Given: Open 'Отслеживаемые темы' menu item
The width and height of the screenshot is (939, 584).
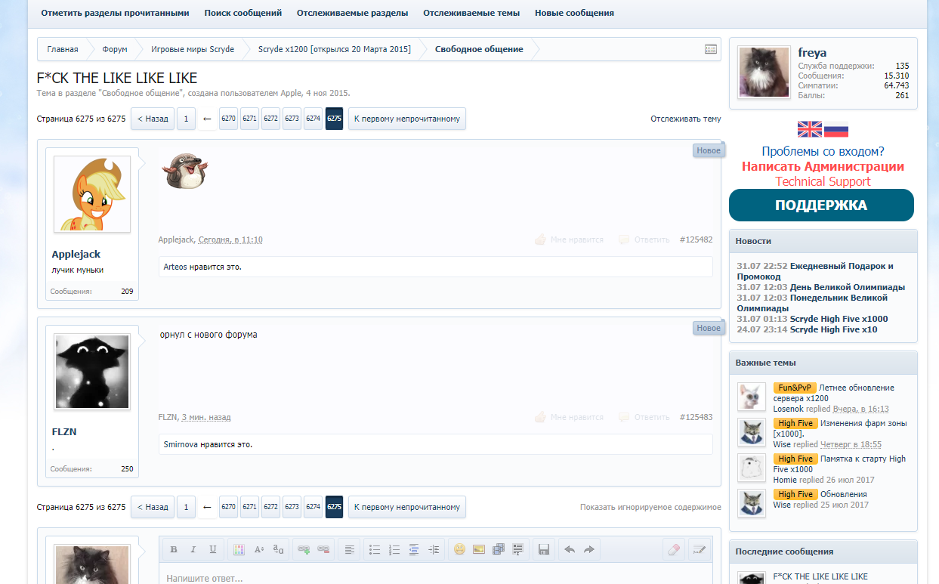Looking at the screenshot, I should (471, 13).
